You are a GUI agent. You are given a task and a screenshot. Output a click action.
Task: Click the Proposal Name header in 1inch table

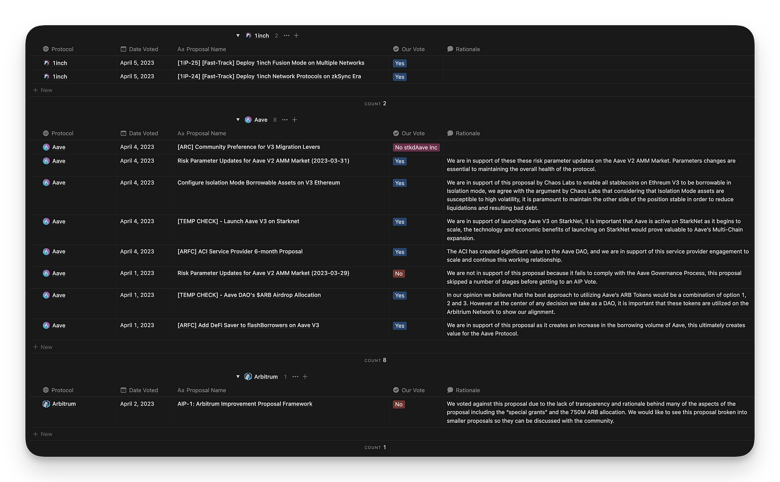pyautogui.click(x=202, y=49)
